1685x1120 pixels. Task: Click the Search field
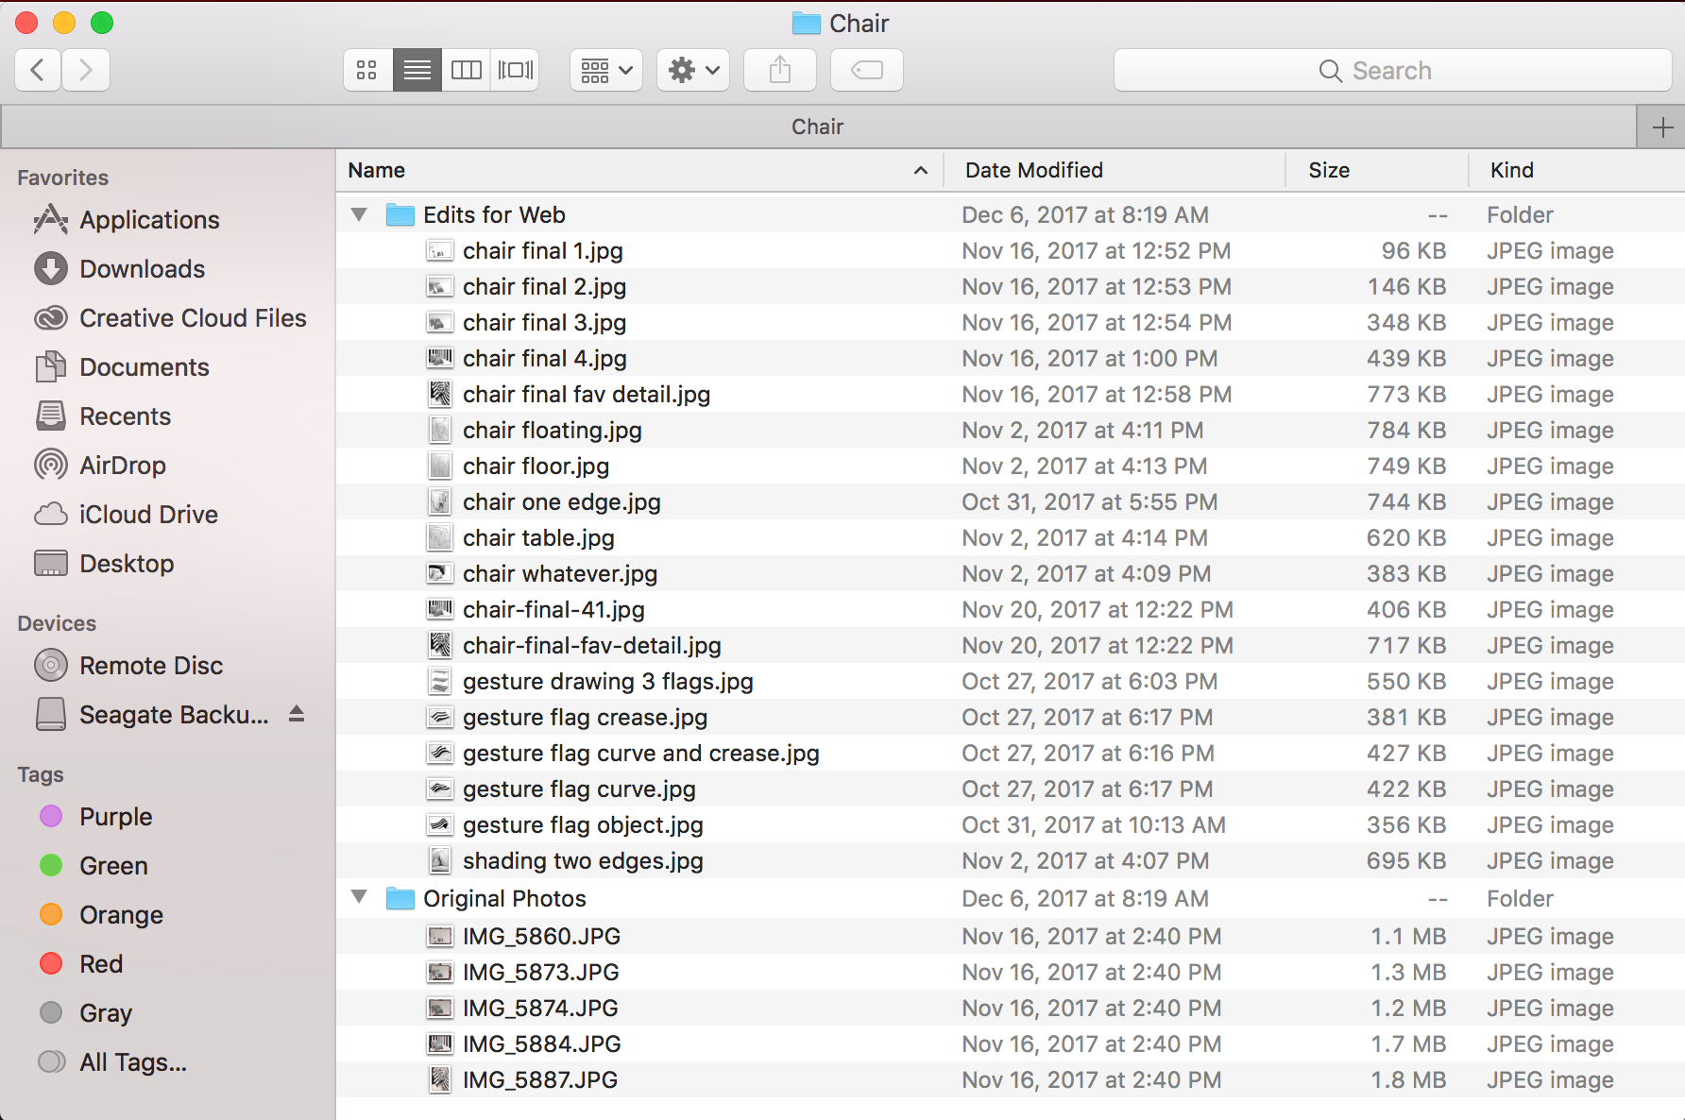1393,70
